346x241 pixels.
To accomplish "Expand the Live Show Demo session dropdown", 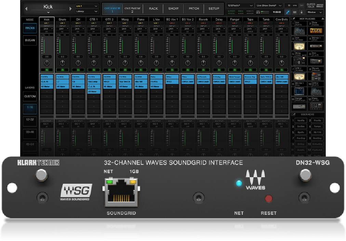I will (x=269, y=6).
